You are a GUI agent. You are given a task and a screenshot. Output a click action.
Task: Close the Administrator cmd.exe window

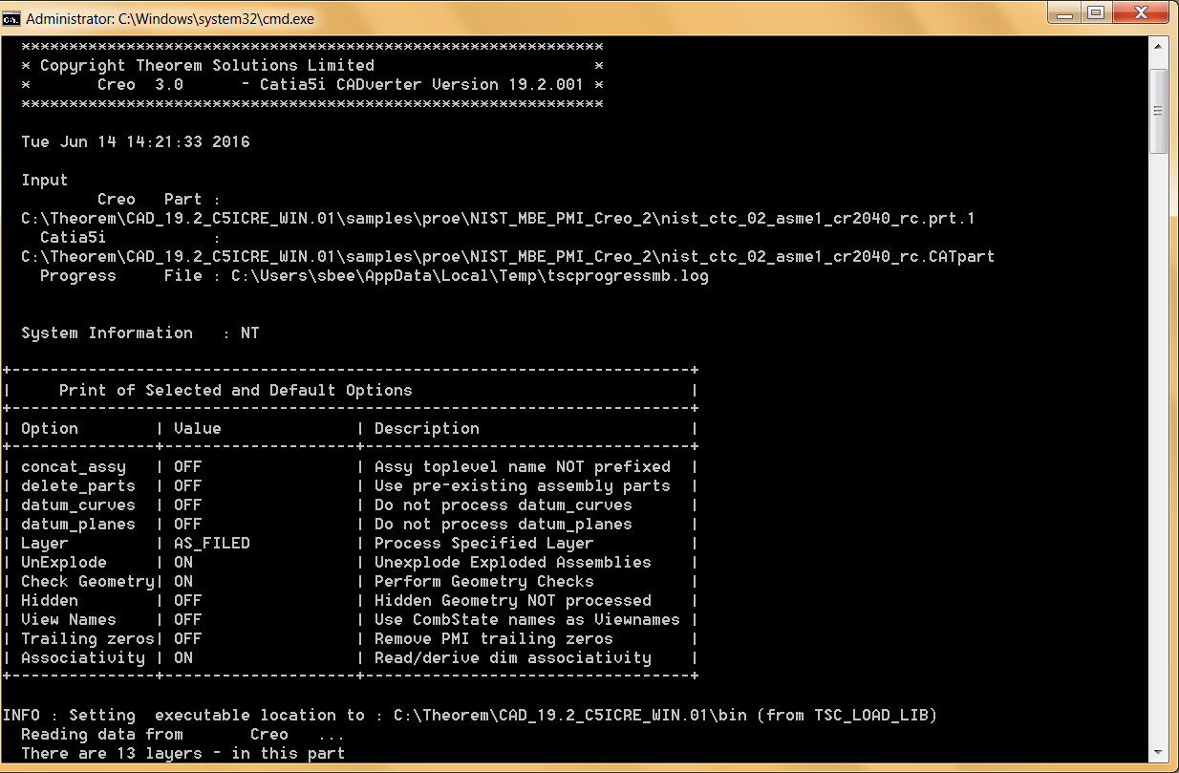coord(1141,13)
